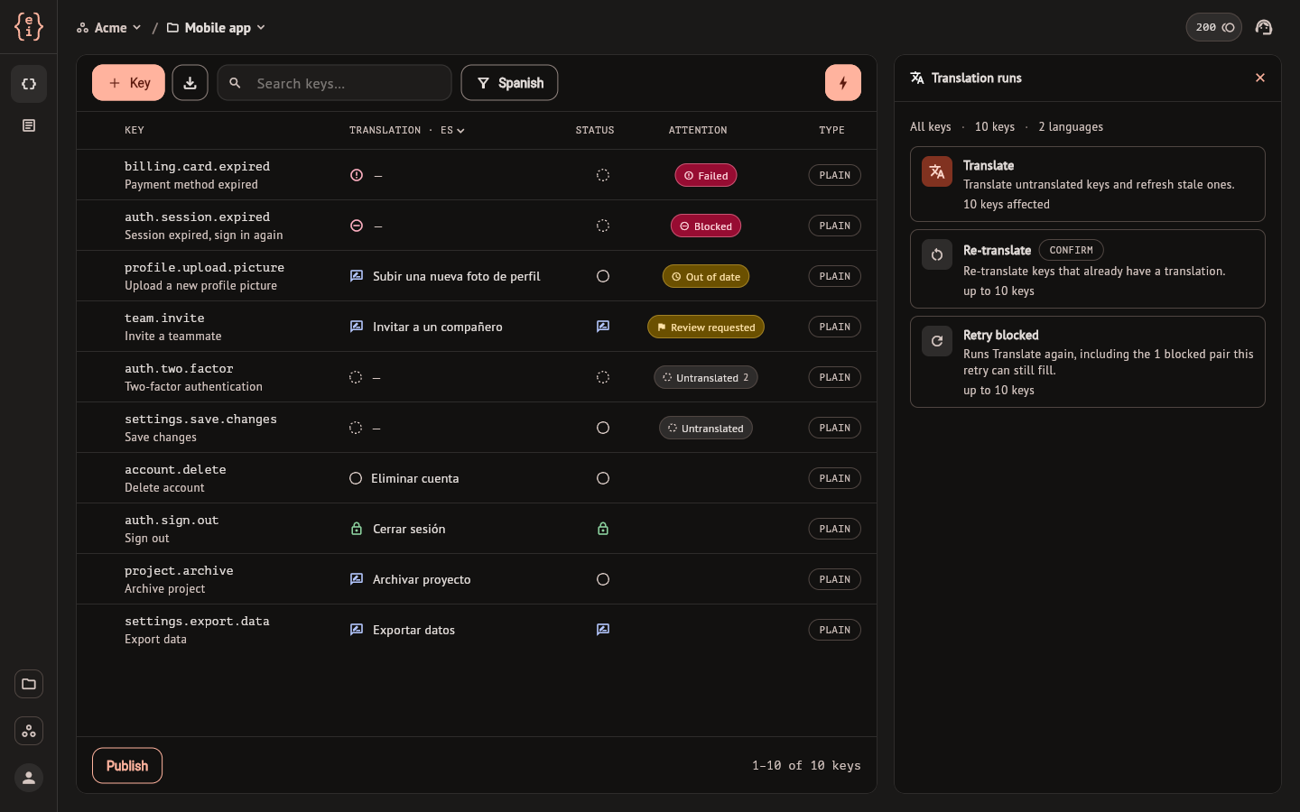Click the Failed badge on billing.card.expired
The width and height of the screenshot is (1300, 812).
706,175
